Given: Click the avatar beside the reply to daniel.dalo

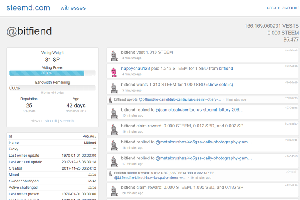Looking at the screenshot, I should (114, 113).
